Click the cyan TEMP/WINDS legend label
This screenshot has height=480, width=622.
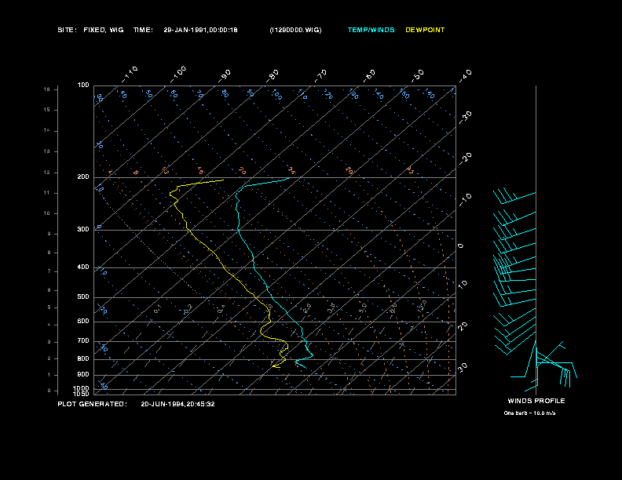[x=371, y=30]
